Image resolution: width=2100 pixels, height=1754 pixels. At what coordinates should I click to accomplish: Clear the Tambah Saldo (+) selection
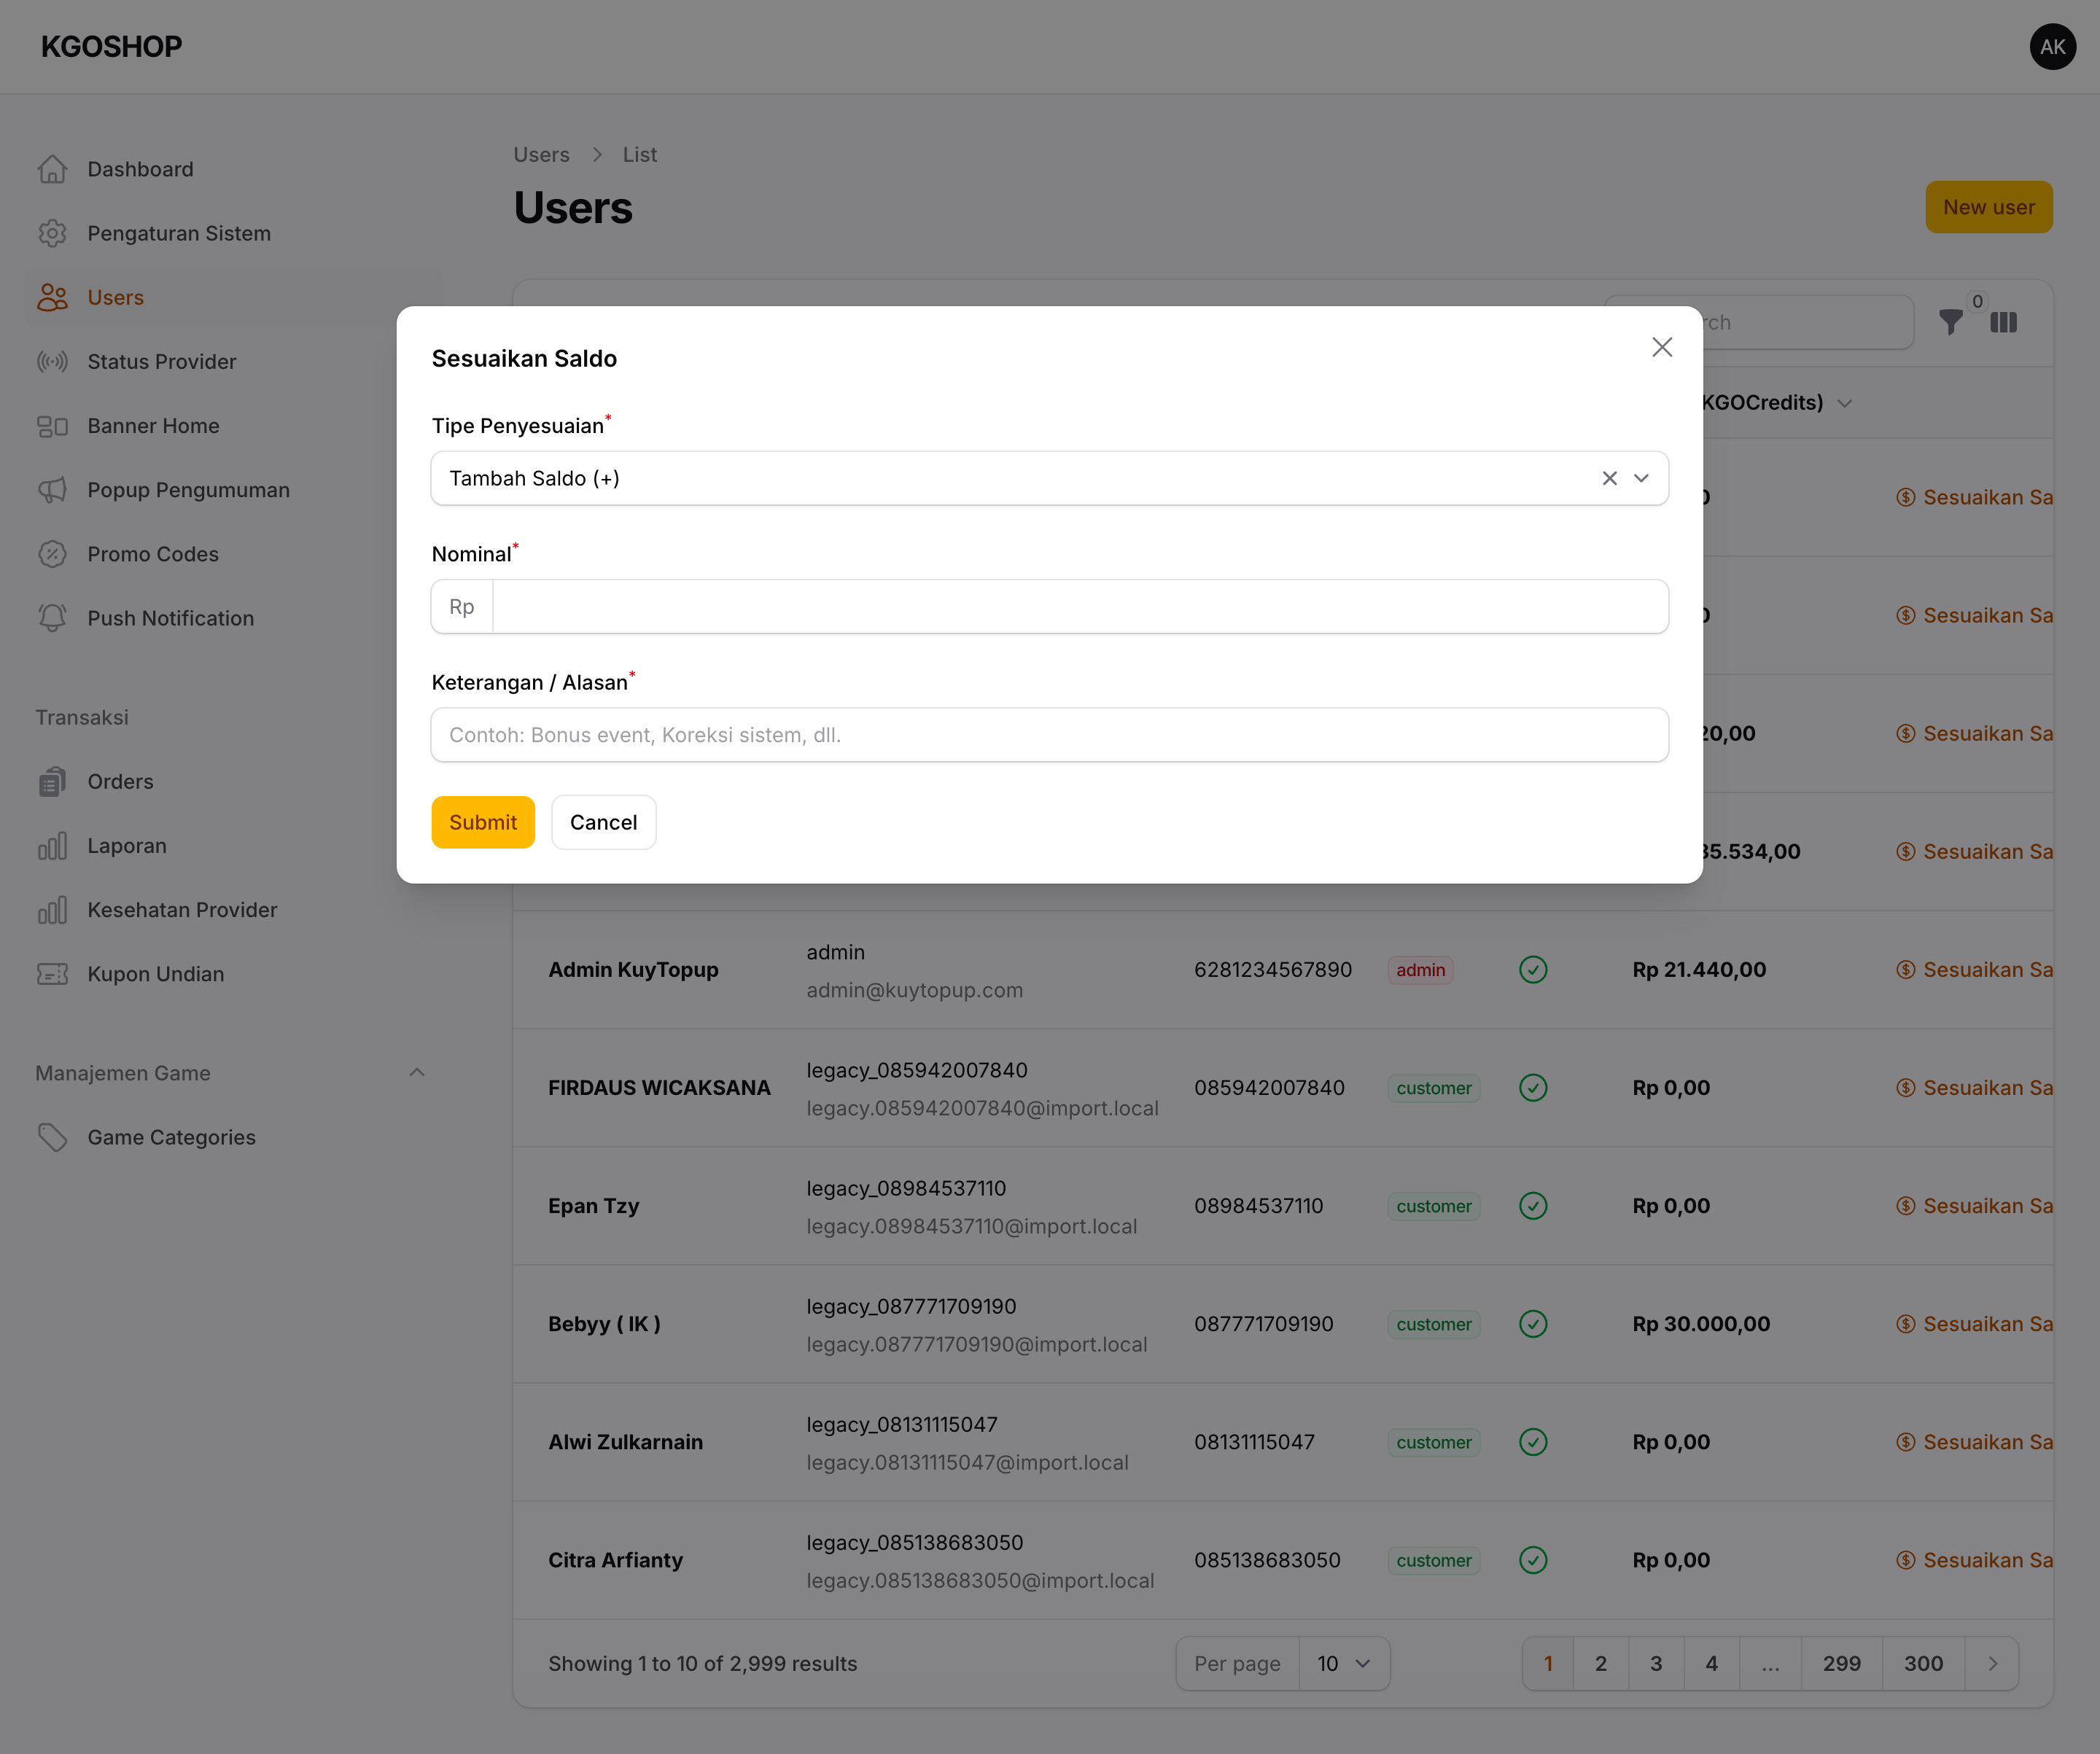(1609, 478)
